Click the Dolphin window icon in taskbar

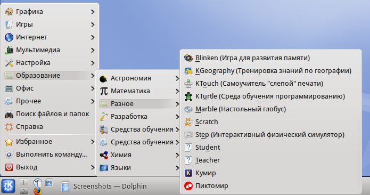(x=65, y=186)
